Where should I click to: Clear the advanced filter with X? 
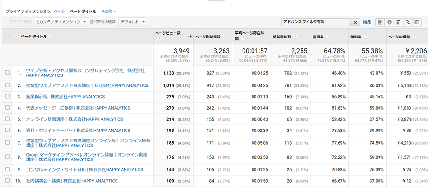(x=355, y=22)
